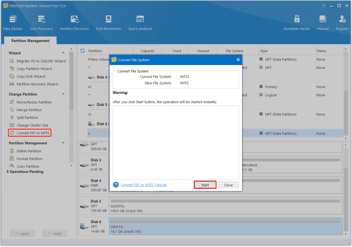Image resolution: width=352 pixels, height=247 pixels.
Task: Sort by Unused column header
Action: click(203, 51)
